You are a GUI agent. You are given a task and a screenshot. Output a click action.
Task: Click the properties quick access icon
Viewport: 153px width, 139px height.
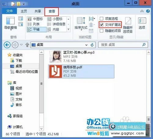[13, 4]
